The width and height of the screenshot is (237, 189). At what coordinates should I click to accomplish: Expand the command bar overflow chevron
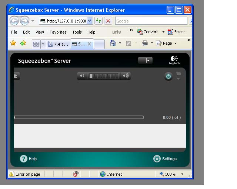[189, 40]
